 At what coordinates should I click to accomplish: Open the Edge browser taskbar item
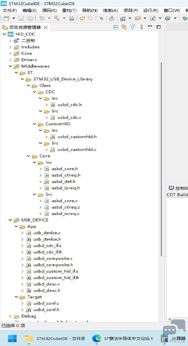tap(122, 338)
